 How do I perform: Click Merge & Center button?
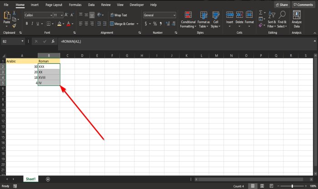point(122,24)
